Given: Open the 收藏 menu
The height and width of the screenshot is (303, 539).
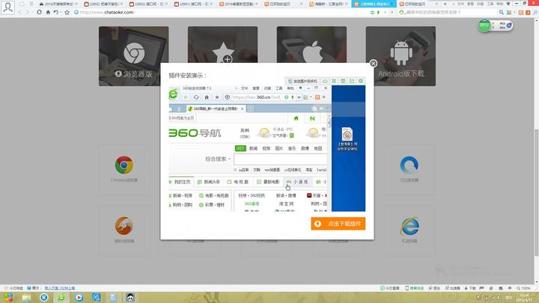Looking at the screenshot, I should pyautogui.click(x=480, y=4).
